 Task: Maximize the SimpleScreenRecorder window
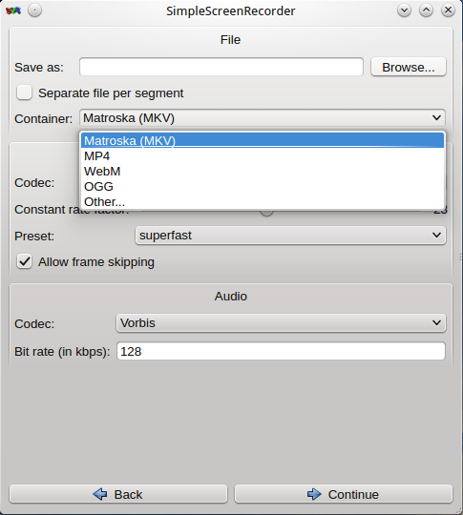pyautogui.click(x=426, y=10)
